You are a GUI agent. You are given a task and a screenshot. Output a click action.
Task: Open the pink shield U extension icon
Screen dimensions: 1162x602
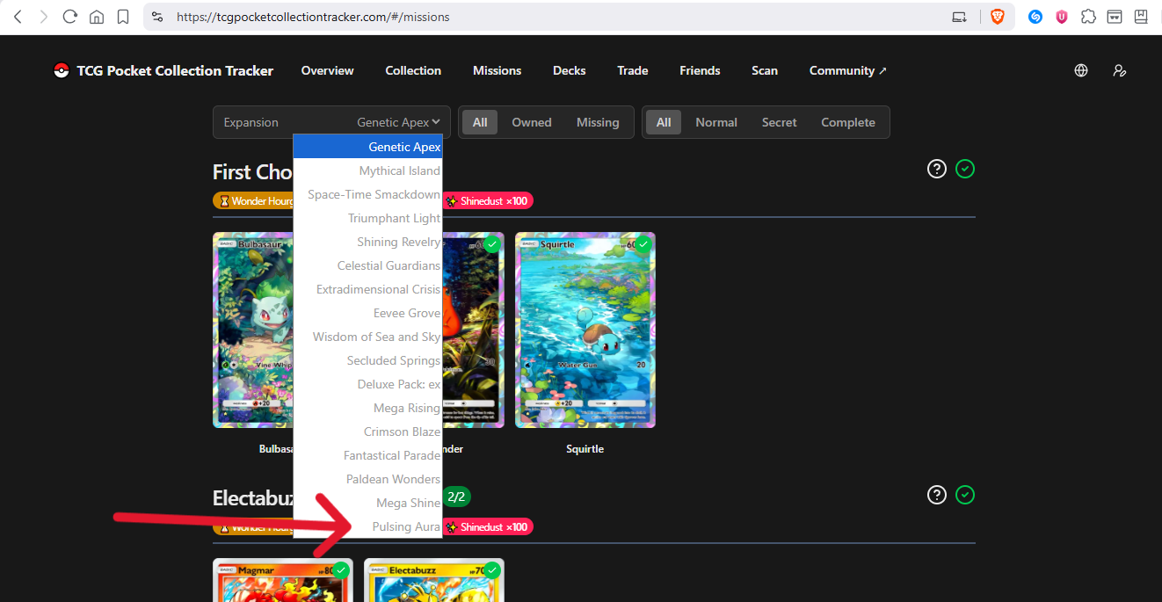pyautogui.click(x=1062, y=17)
